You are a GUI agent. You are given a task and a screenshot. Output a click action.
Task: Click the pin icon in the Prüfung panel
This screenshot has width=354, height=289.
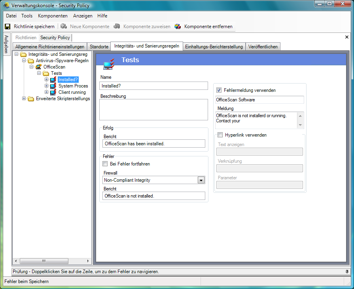click(347, 272)
